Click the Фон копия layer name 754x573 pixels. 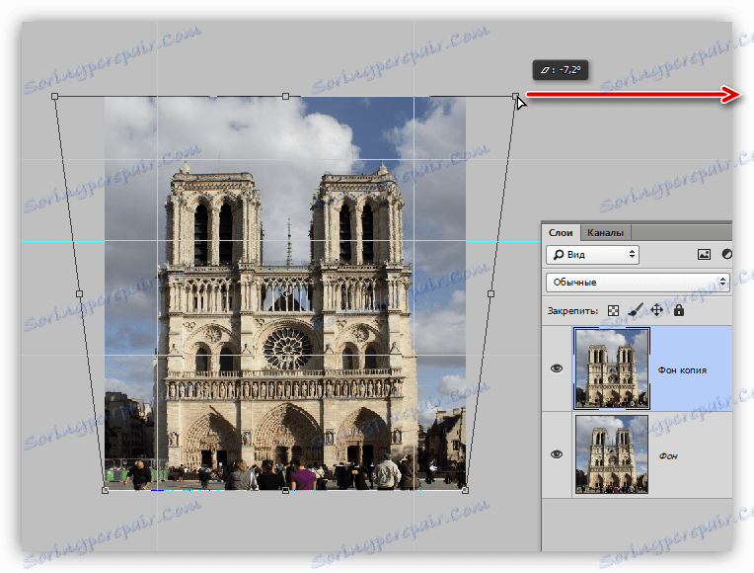coord(682,370)
